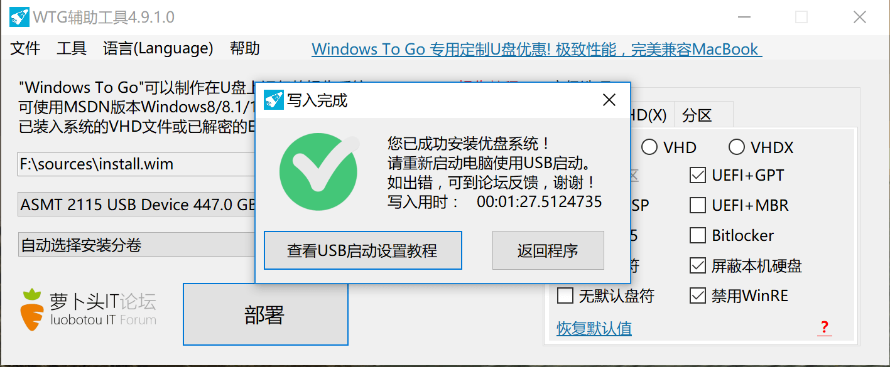Select the VHDX radio button

[x=736, y=147]
